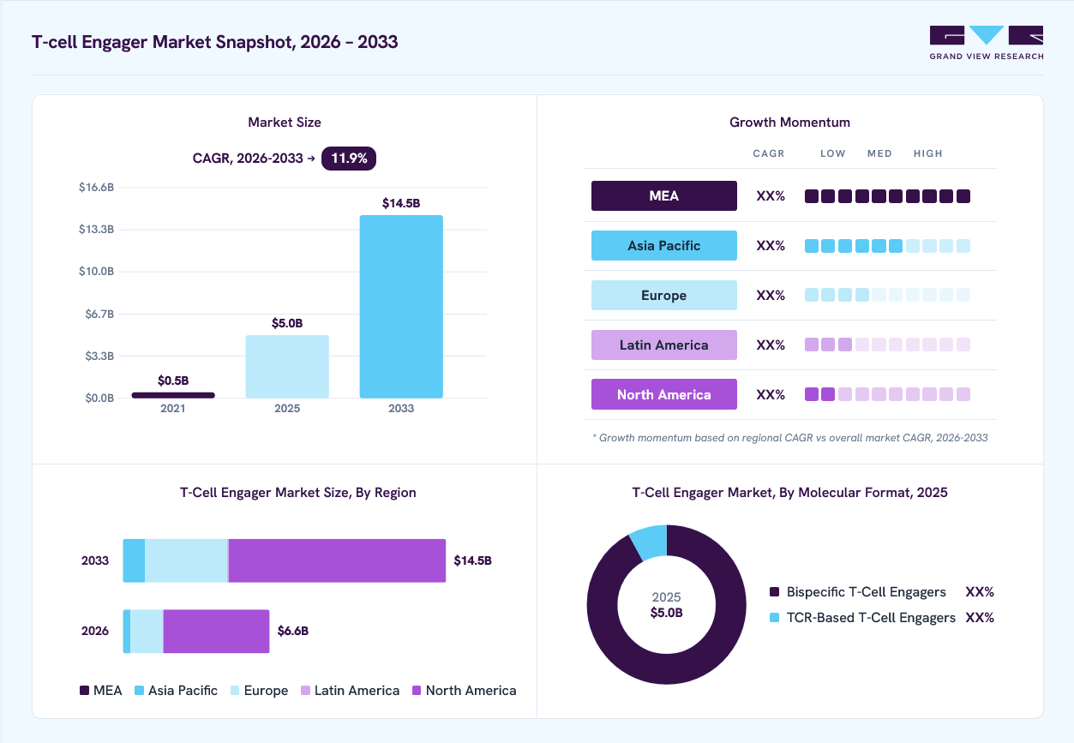Image resolution: width=1074 pixels, height=743 pixels.
Task: Click the "Growth Momentum" panel heading
Action: click(789, 123)
